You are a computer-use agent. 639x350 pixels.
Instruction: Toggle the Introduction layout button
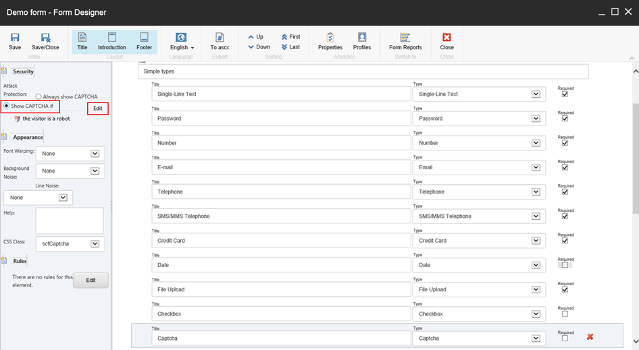pyautogui.click(x=112, y=40)
